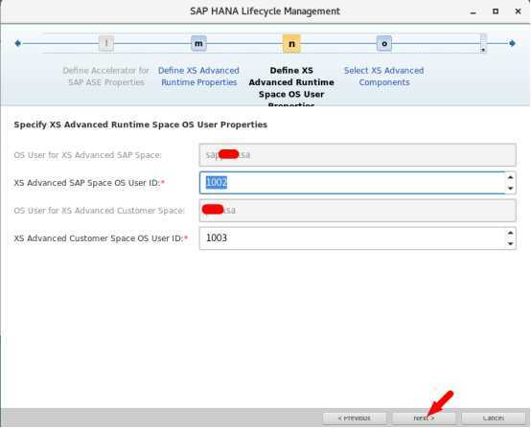Viewport: 531px width, 428px height.
Task: Increase the SAP Space OS User ID value
Action: (x=510, y=177)
